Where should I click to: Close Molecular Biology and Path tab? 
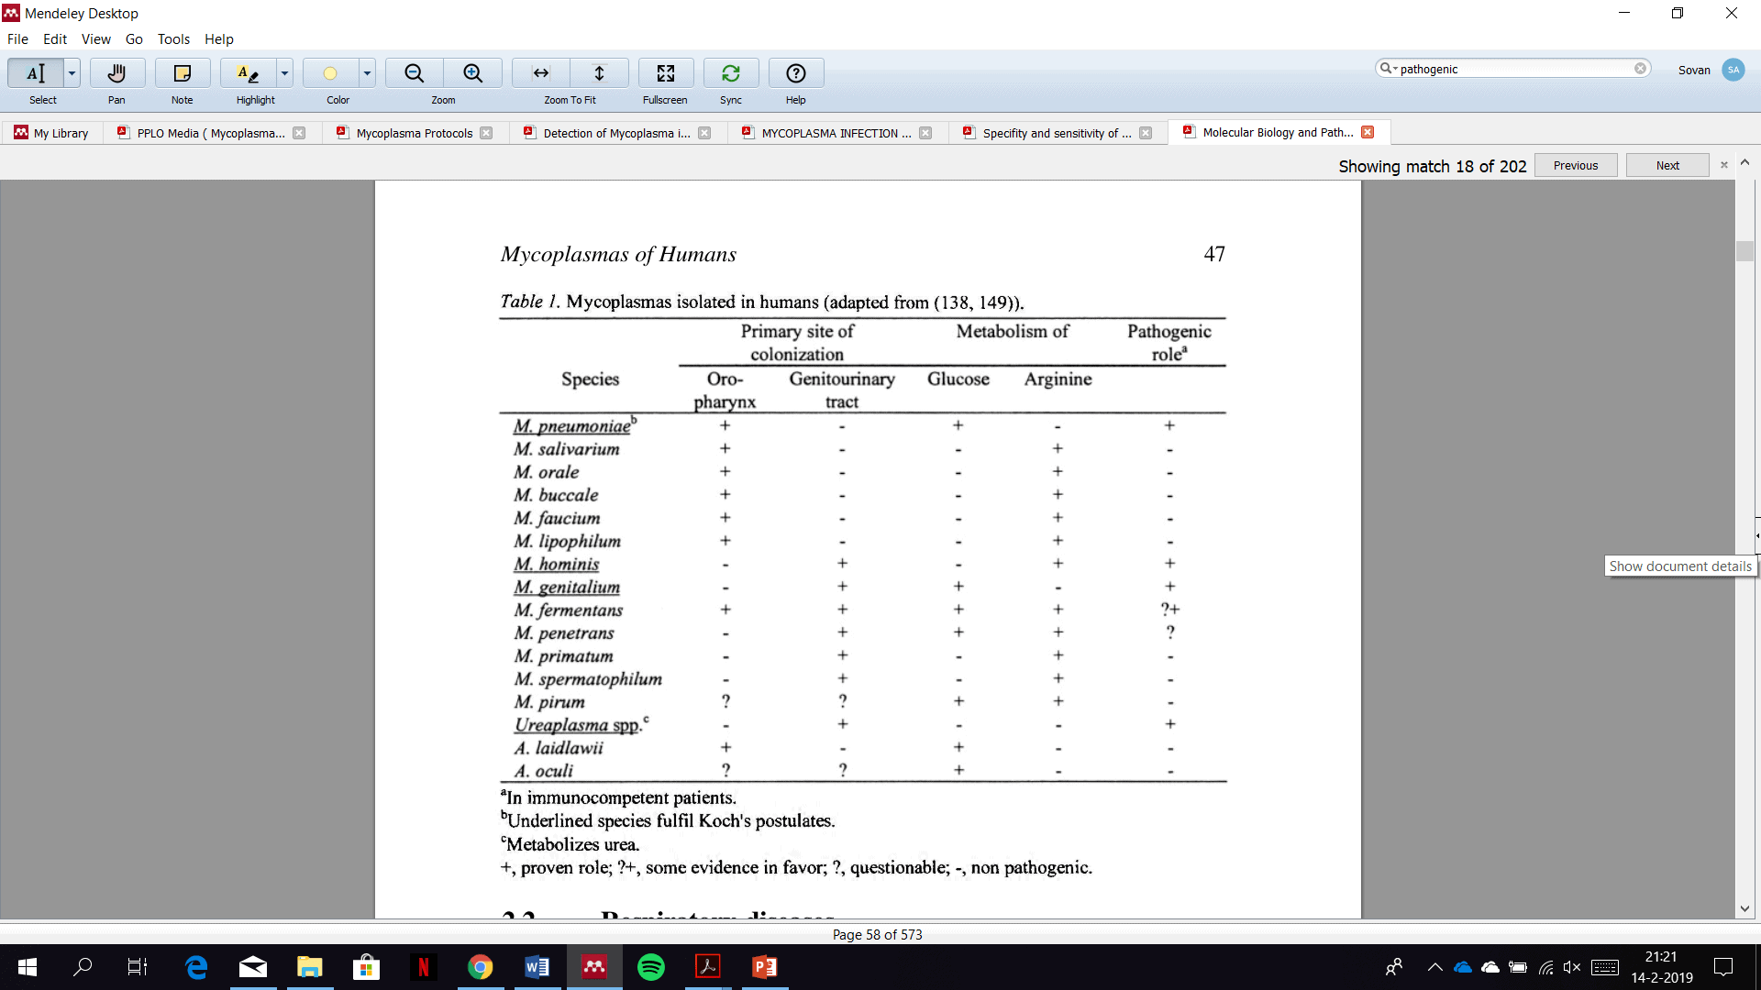click(1368, 132)
